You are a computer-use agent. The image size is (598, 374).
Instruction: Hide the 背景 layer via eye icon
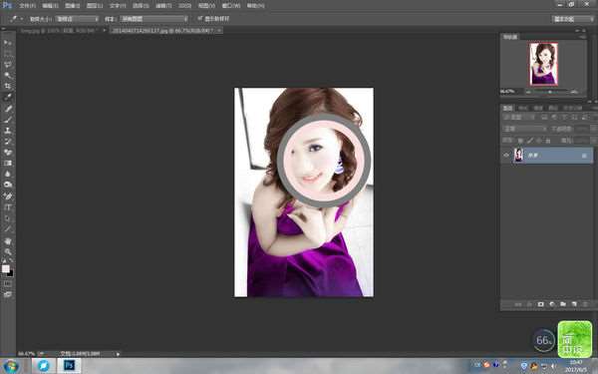(x=506, y=156)
